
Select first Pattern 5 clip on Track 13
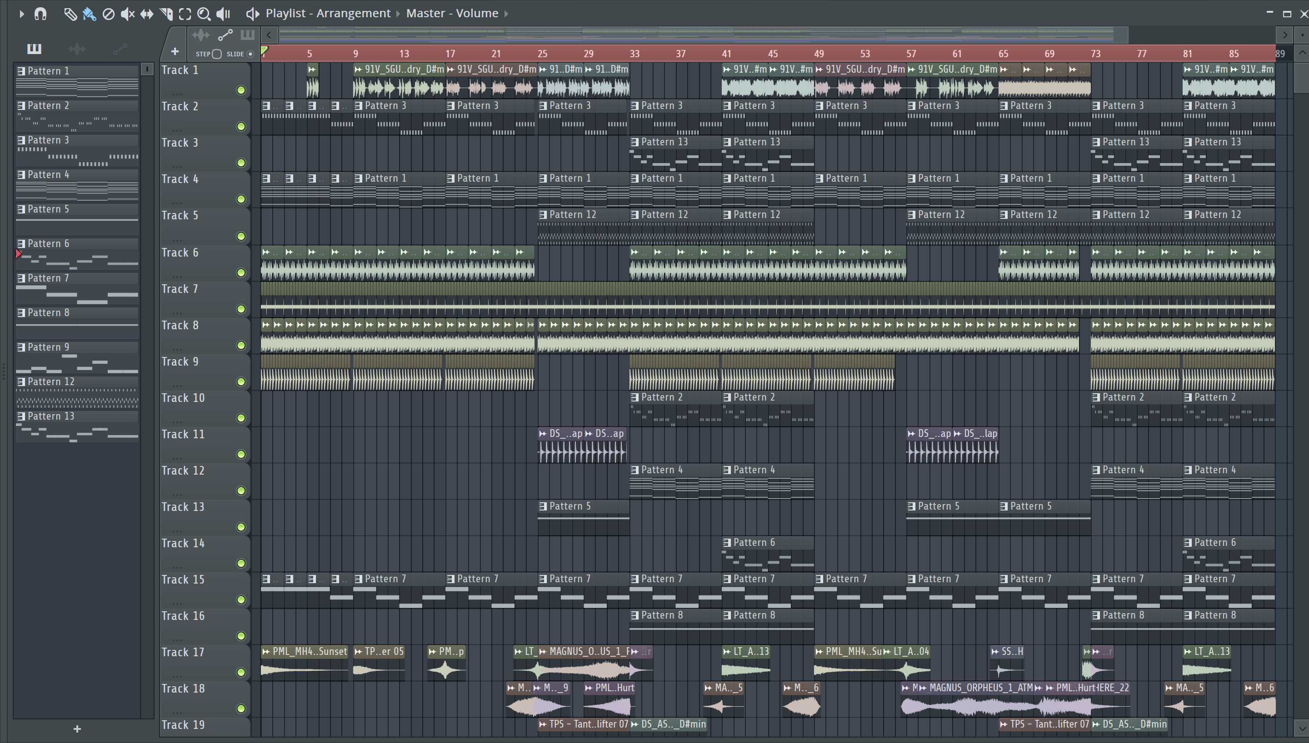[583, 517]
